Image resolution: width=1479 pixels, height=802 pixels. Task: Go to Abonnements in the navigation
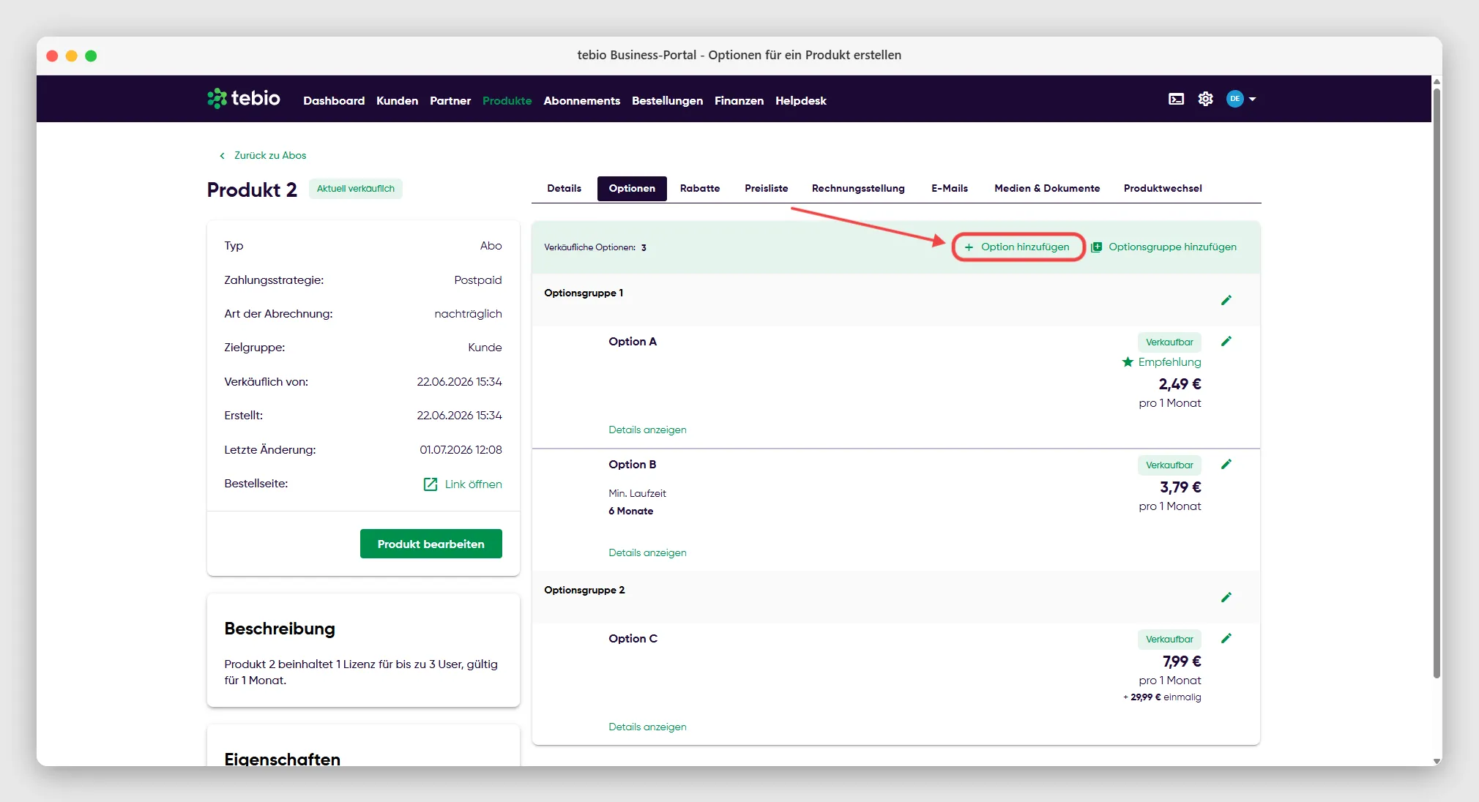click(x=581, y=101)
